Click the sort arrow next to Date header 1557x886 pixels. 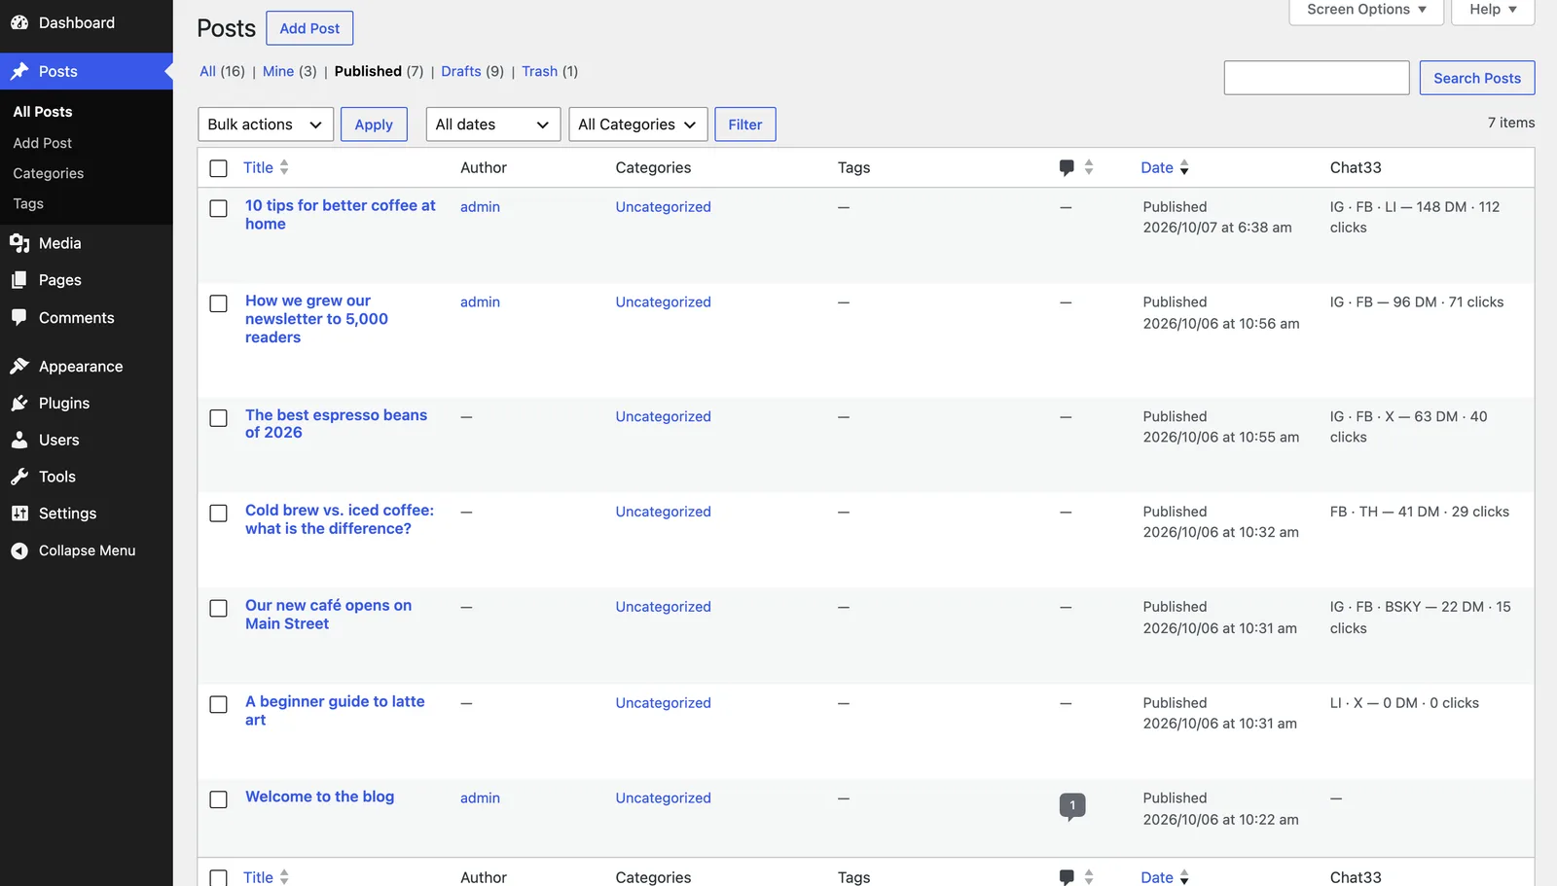[x=1184, y=167]
